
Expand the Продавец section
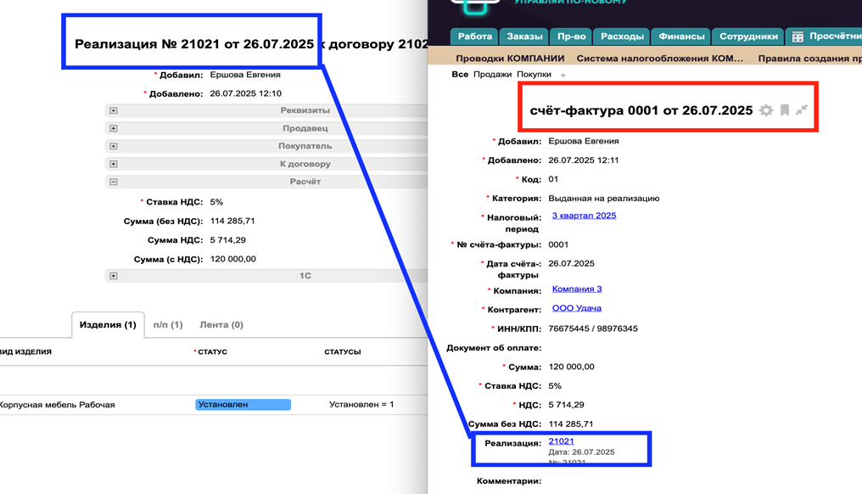coord(114,128)
